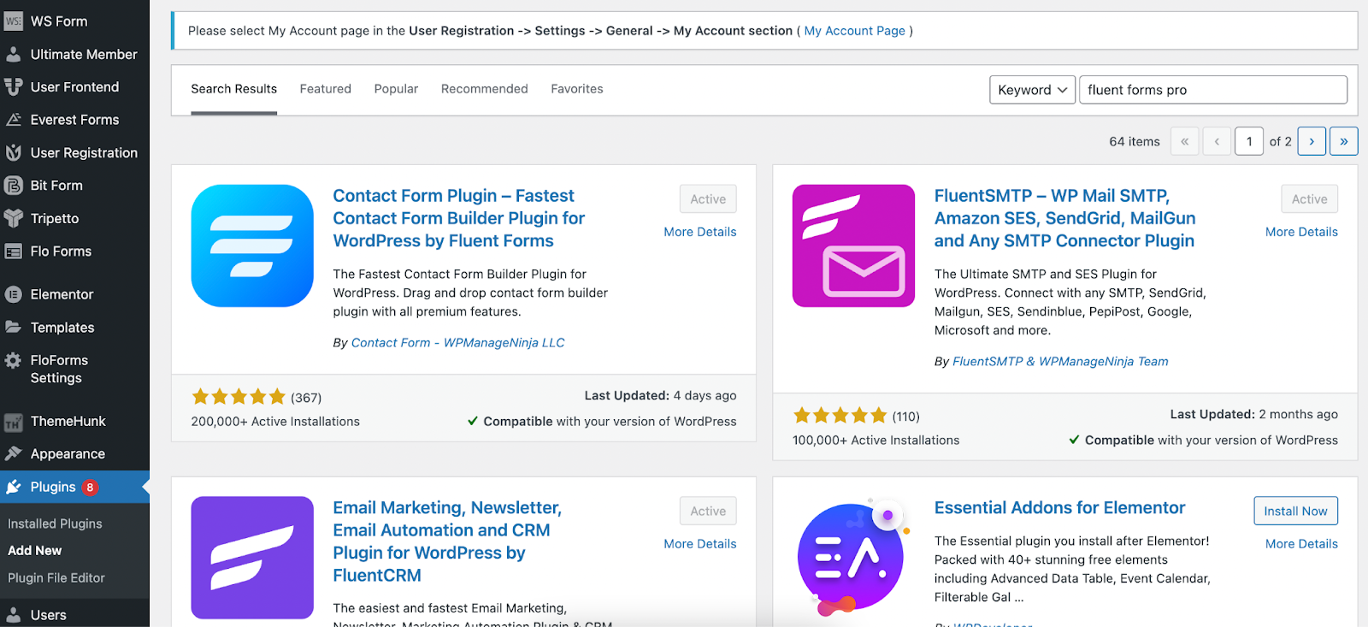Viewport: 1368px width, 627px height.
Task: Install Essential Addons for Elementor now
Action: tap(1295, 511)
